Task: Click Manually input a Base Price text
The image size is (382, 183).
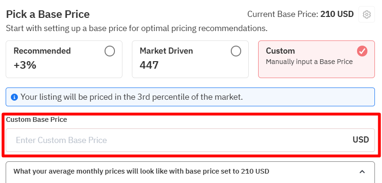Action: (309, 62)
